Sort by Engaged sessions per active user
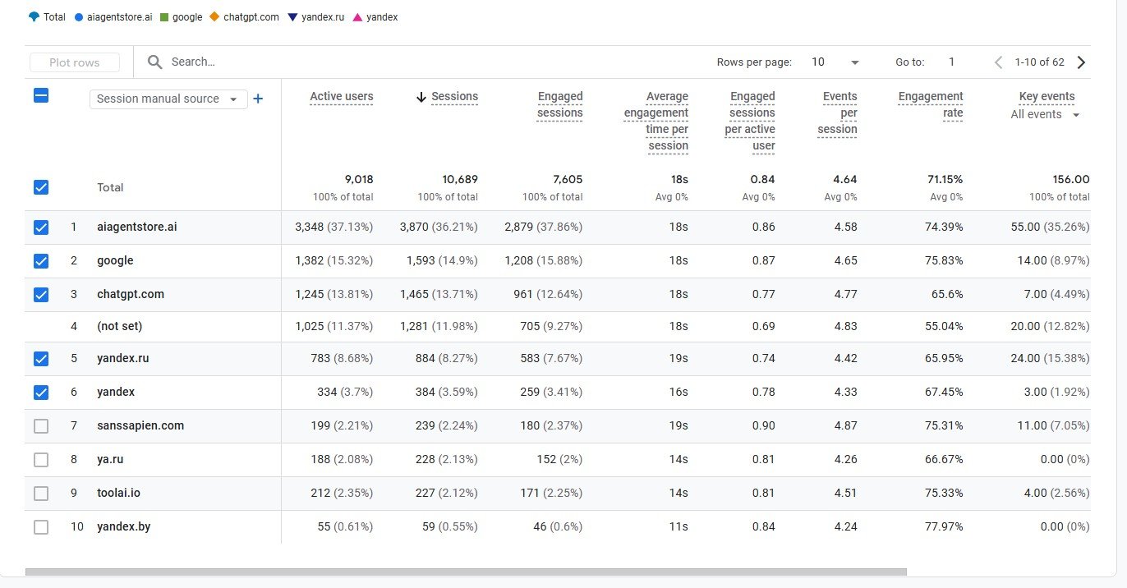Viewport: 1127px width, 588px height. click(x=750, y=122)
